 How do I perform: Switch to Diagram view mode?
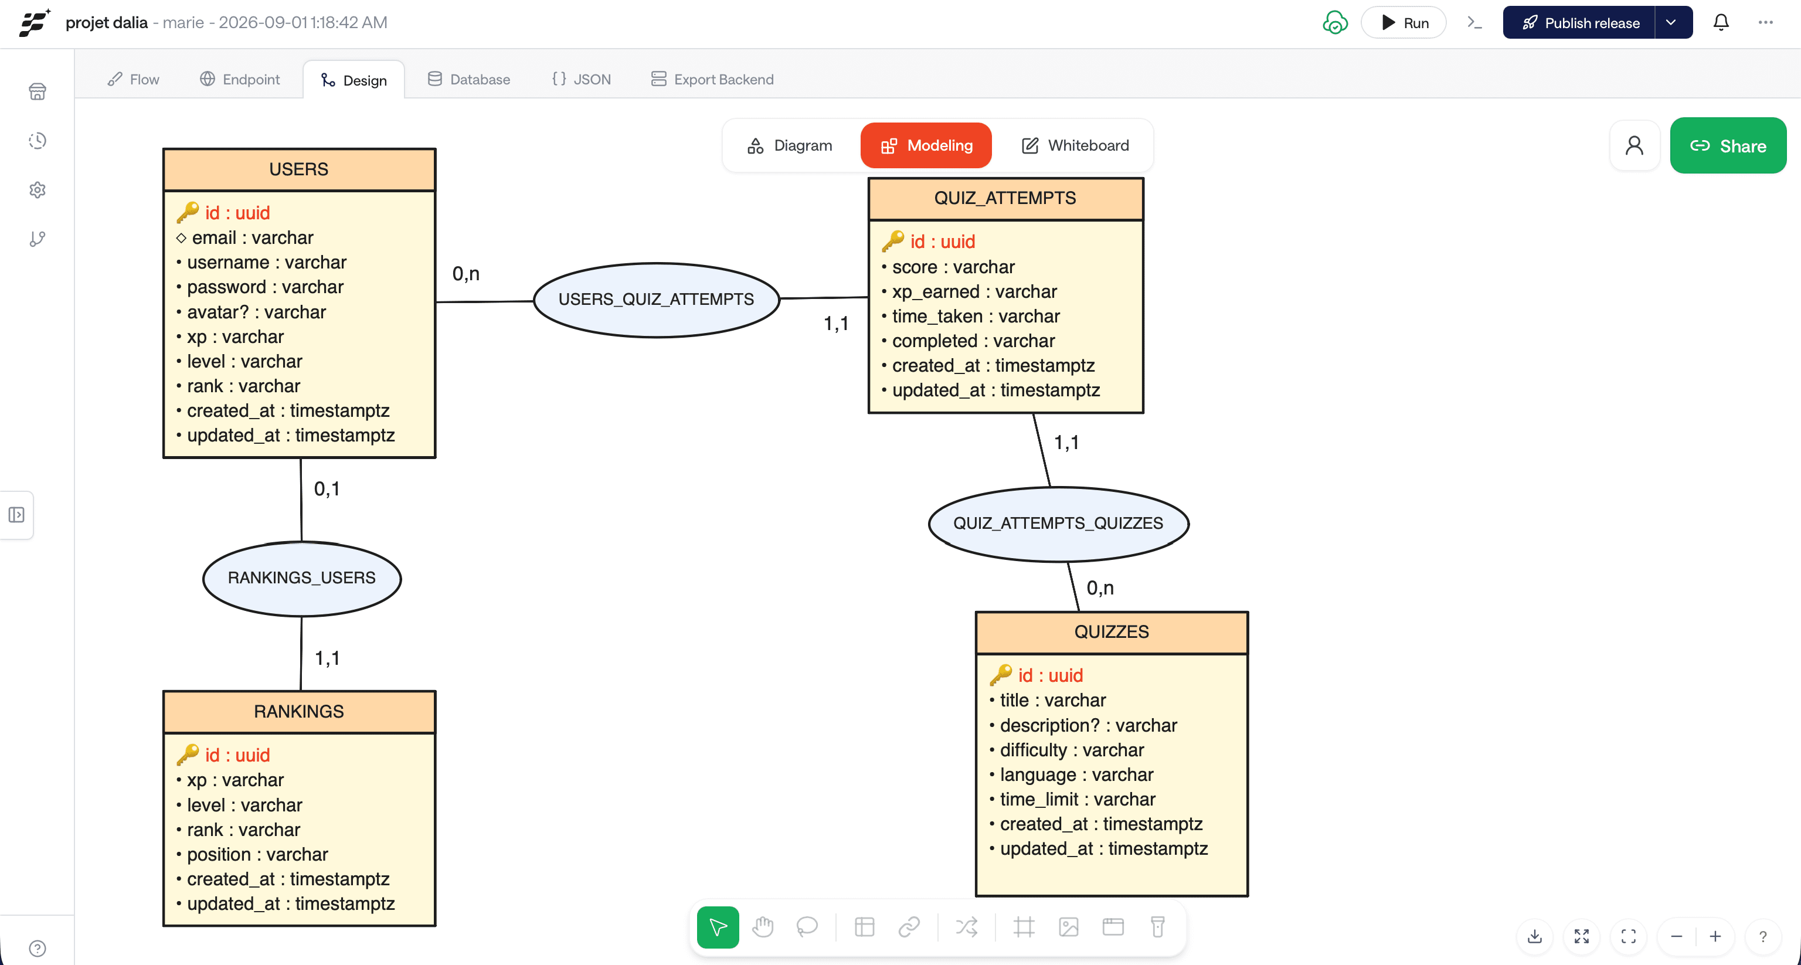[x=790, y=145]
